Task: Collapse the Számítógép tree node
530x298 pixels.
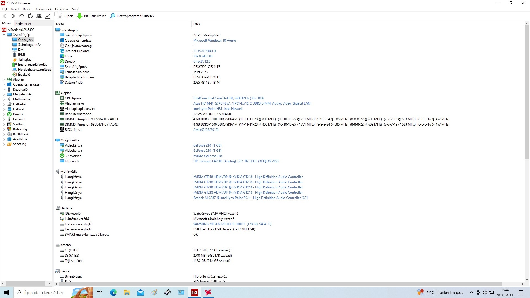Action: (4, 35)
